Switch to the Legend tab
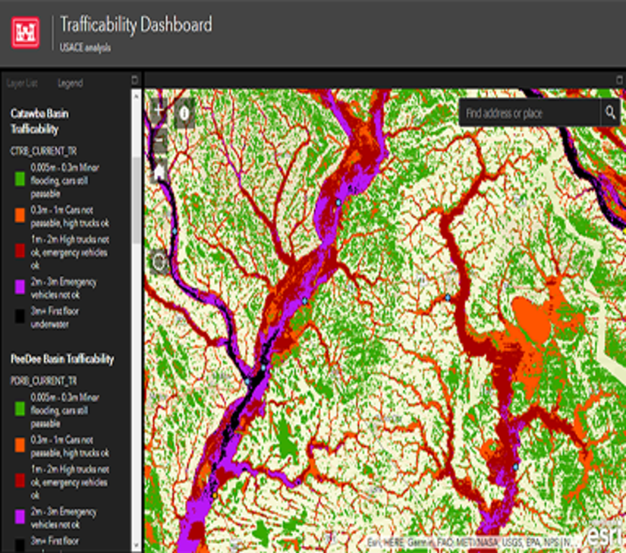This screenshot has width=626, height=553. pyautogui.click(x=70, y=83)
